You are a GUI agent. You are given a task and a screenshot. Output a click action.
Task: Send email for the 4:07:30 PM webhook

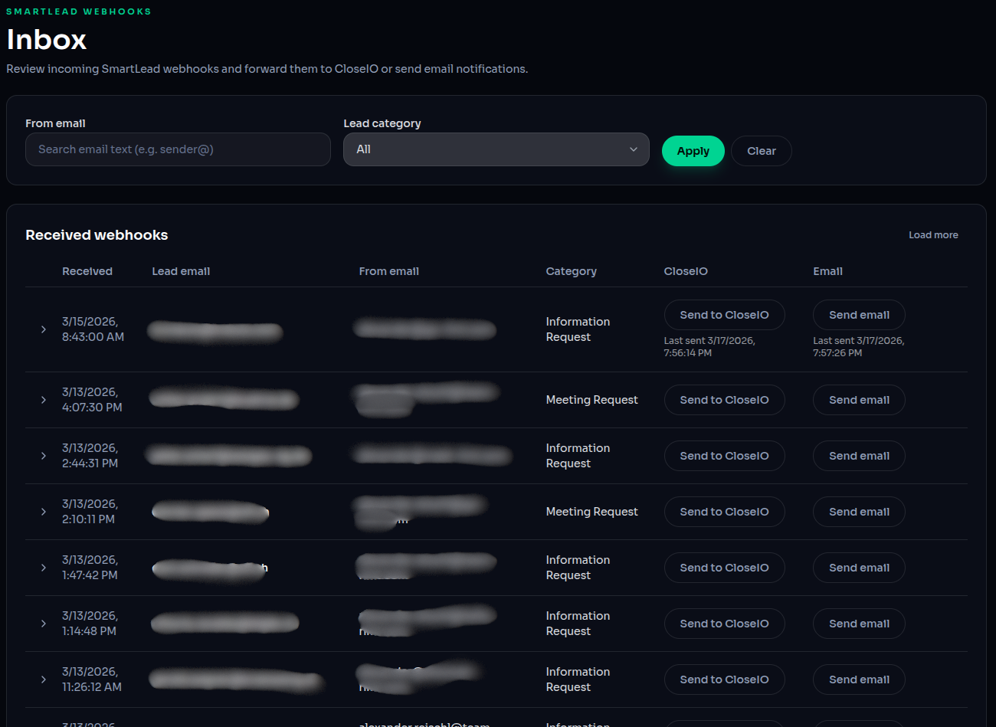tap(859, 400)
